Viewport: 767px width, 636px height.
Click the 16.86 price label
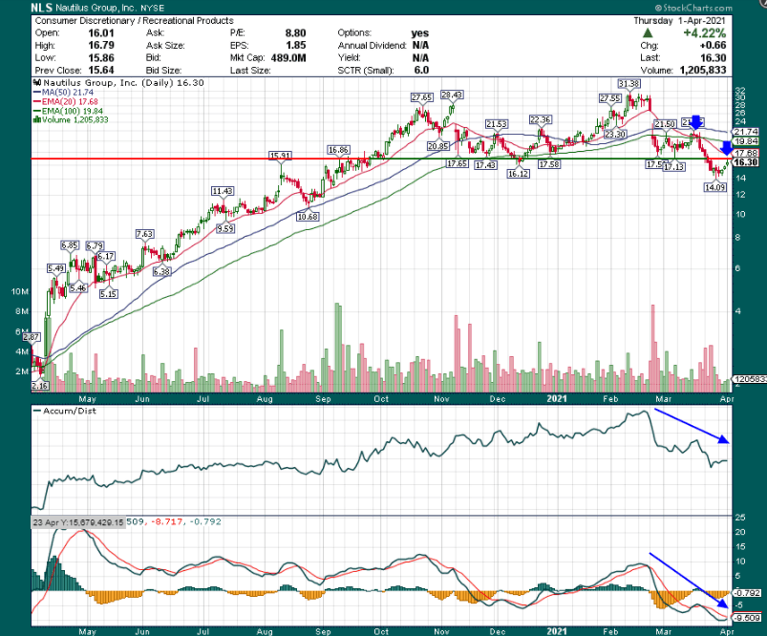(x=338, y=150)
